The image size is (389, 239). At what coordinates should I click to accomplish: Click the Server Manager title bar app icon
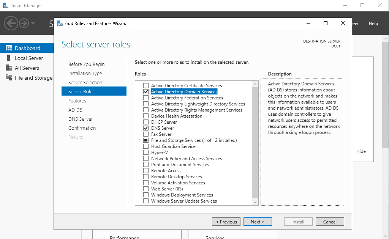point(5,5)
